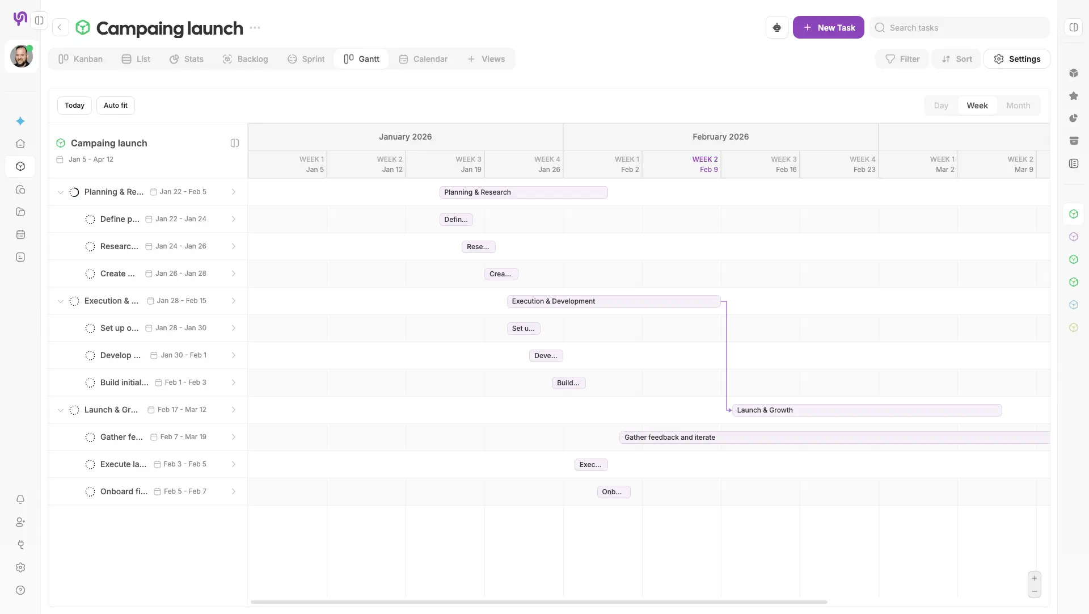Viewport: 1089px width, 614px height.
Task: Switch timeline scale to Month
Action: click(1018, 106)
